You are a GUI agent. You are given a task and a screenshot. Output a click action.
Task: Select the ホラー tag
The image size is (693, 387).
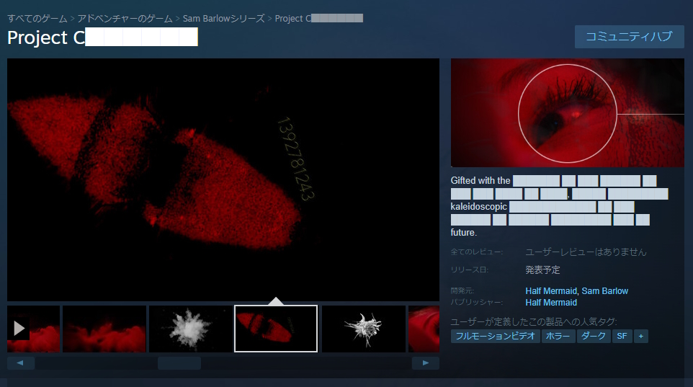pyautogui.click(x=558, y=337)
